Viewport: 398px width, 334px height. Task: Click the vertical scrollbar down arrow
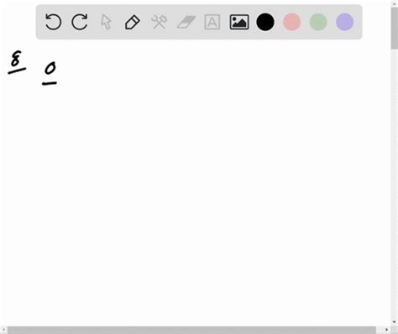click(x=395, y=322)
